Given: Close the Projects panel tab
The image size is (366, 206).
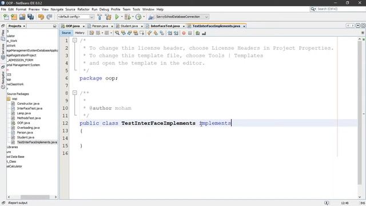Looking at the screenshot, I should pos(24,26).
